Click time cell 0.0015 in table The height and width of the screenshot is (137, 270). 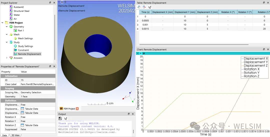[x=145, y=29]
